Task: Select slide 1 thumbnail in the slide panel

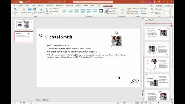Action: pos(24,25)
